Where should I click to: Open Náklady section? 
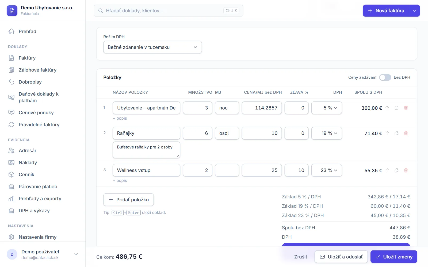(x=43, y=163)
